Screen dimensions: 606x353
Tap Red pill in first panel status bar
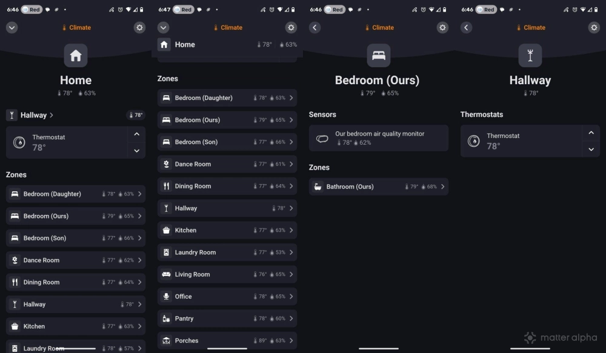32,9
